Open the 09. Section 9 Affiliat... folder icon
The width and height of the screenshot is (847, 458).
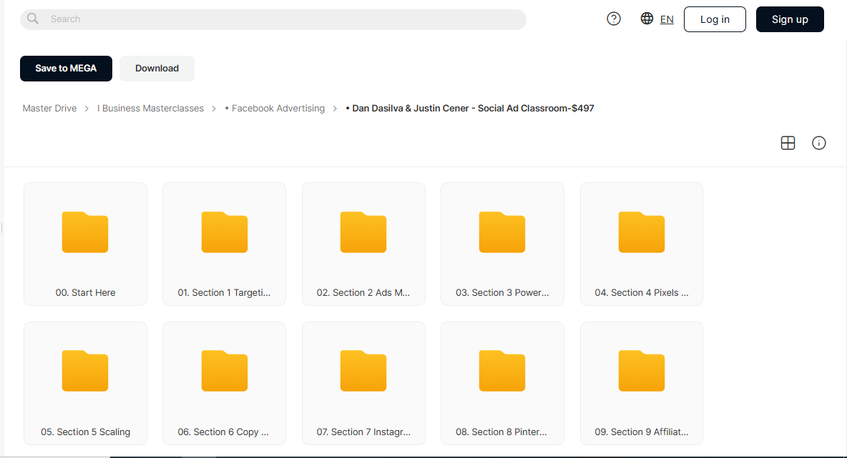(x=642, y=371)
